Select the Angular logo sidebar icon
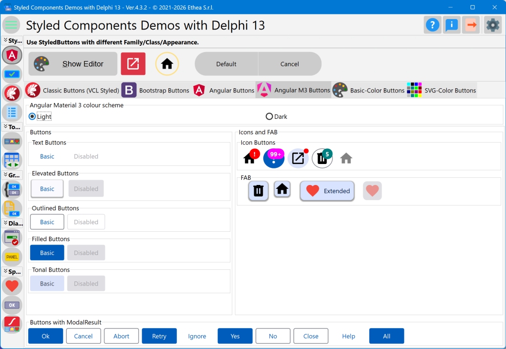This screenshot has height=349, width=506. (12, 55)
